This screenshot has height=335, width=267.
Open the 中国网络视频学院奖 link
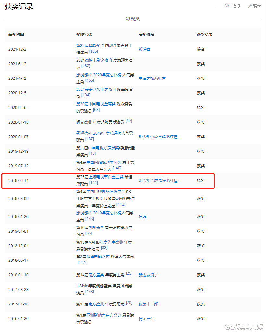tap(103, 162)
